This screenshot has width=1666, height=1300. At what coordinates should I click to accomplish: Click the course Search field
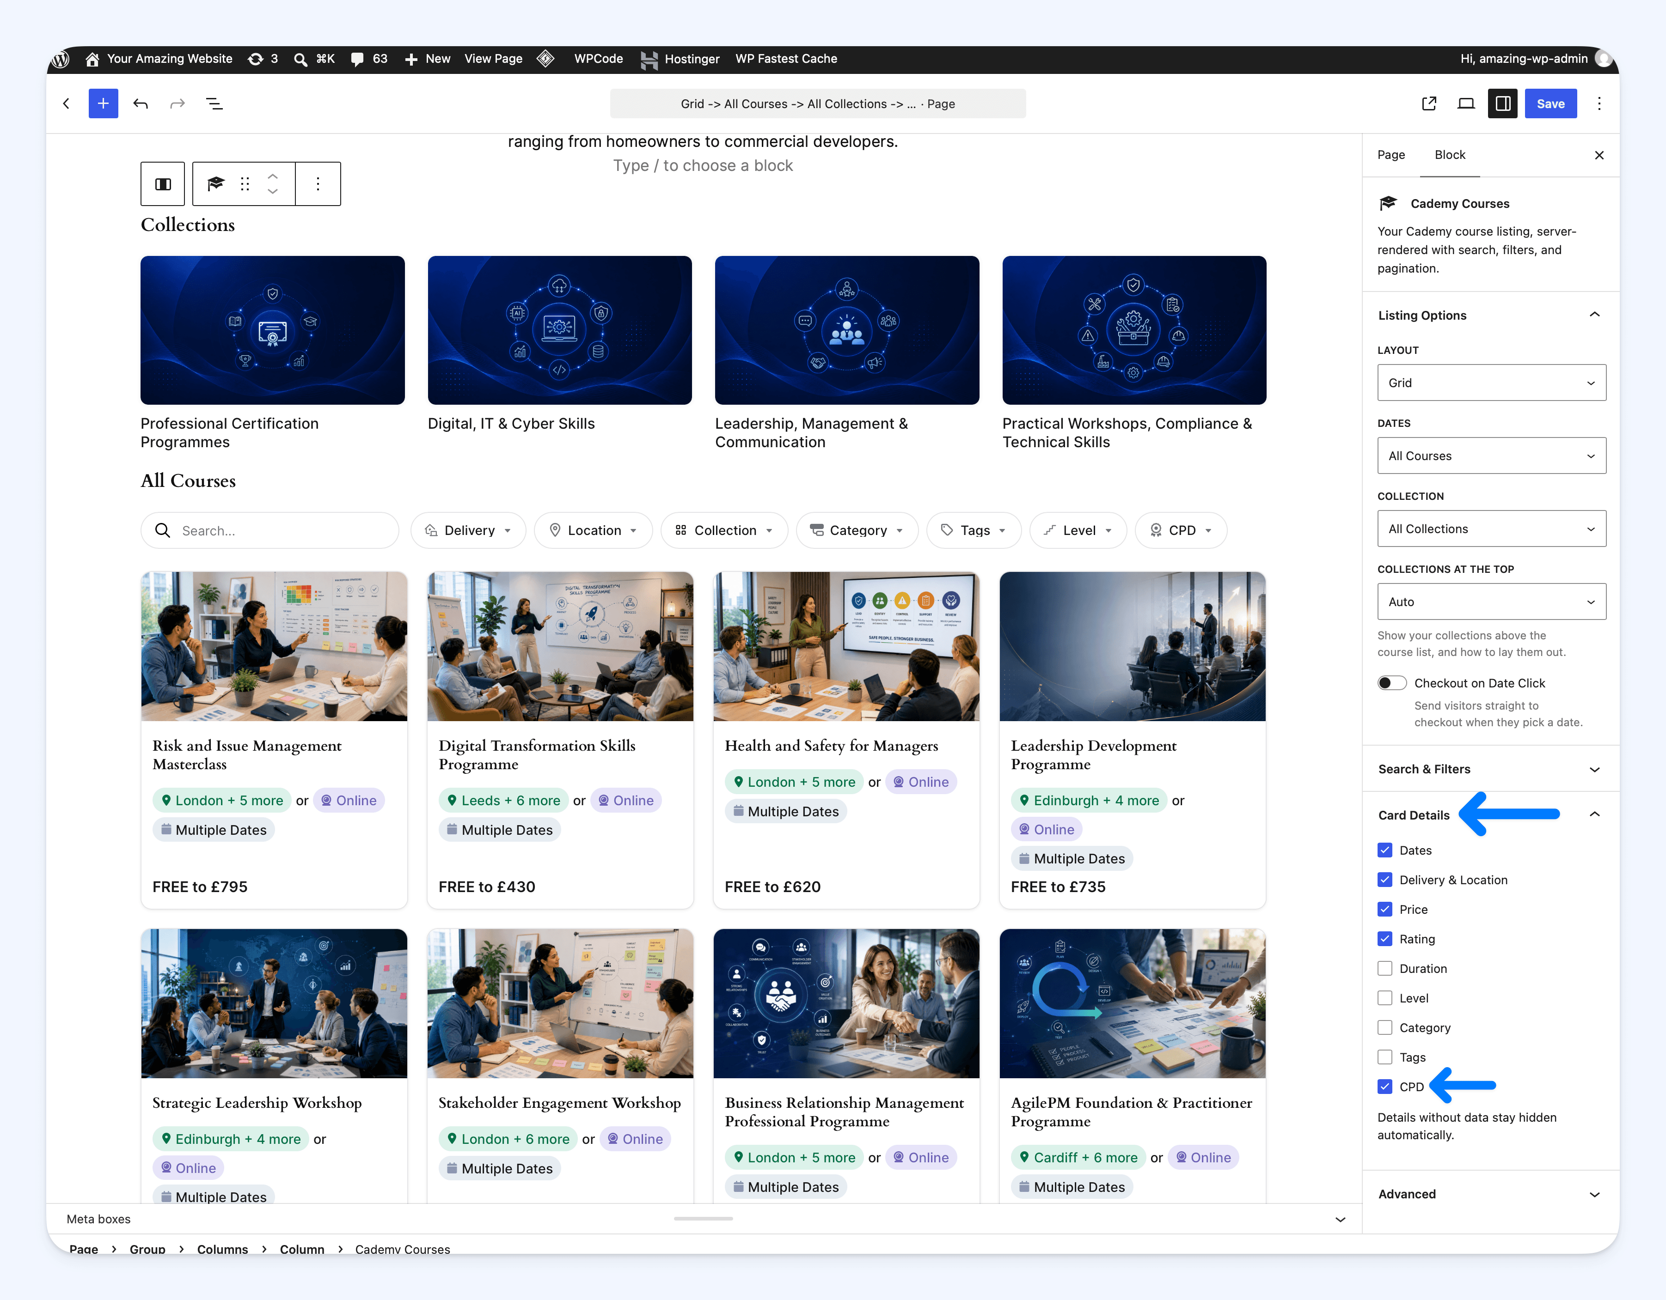coord(270,531)
